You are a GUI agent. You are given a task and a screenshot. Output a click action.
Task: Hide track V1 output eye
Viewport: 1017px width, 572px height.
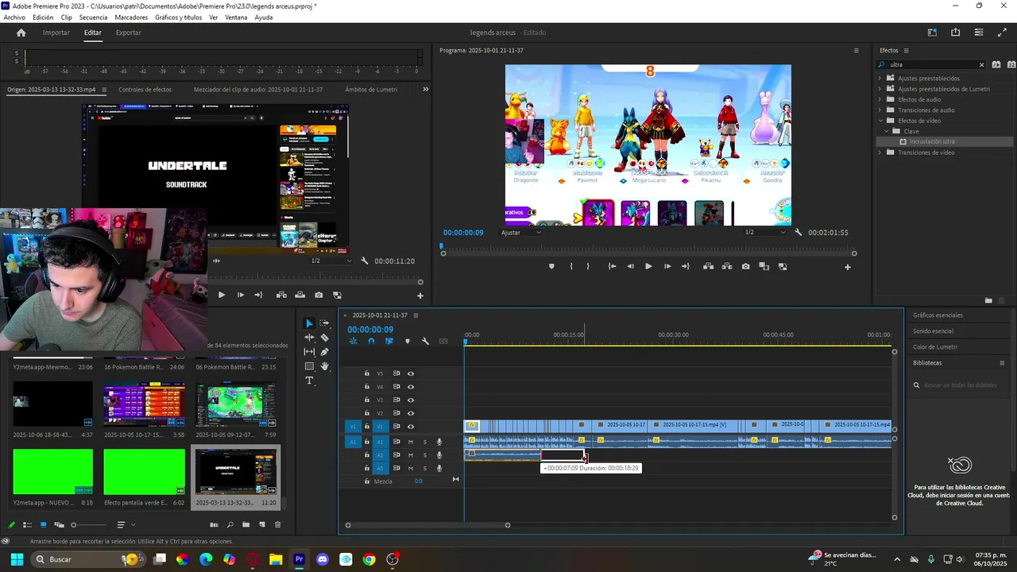coord(411,427)
